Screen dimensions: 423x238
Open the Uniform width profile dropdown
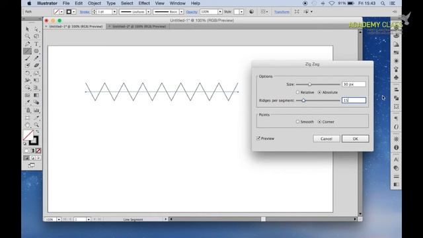pyautogui.click(x=148, y=12)
